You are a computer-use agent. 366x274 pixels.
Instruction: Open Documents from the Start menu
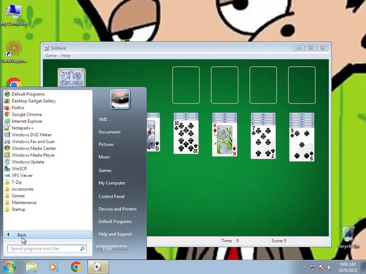pos(120,132)
